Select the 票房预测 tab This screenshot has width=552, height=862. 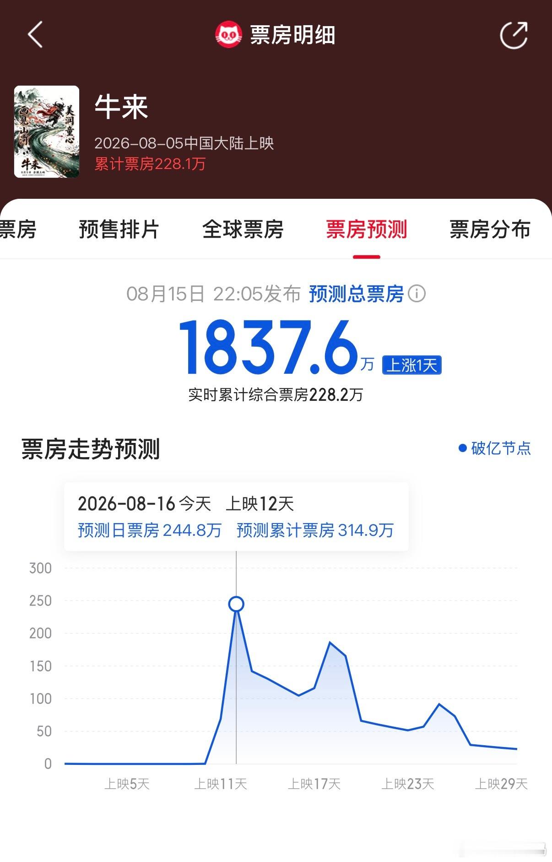pyautogui.click(x=367, y=229)
